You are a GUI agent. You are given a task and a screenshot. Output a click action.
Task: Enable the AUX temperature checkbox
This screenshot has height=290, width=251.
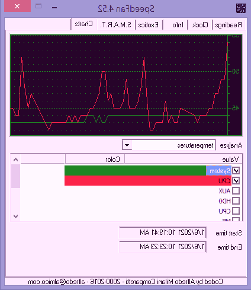click(236, 191)
